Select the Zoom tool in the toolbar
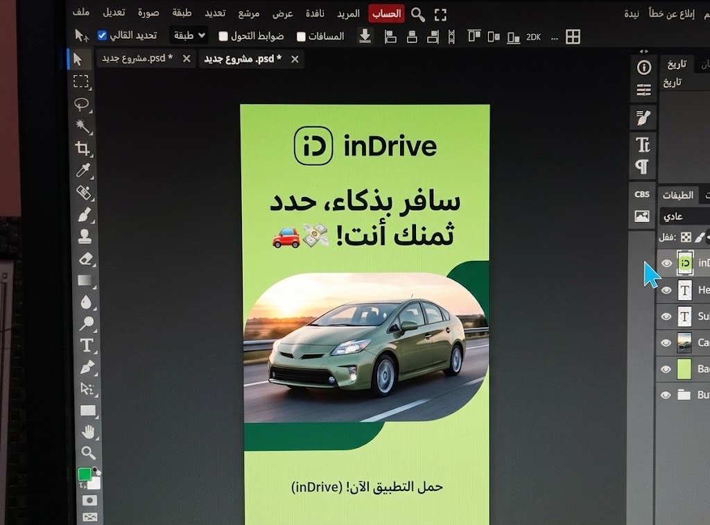 (88, 452)
